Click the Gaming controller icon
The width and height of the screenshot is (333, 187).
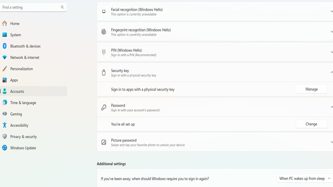pos(5,114)
